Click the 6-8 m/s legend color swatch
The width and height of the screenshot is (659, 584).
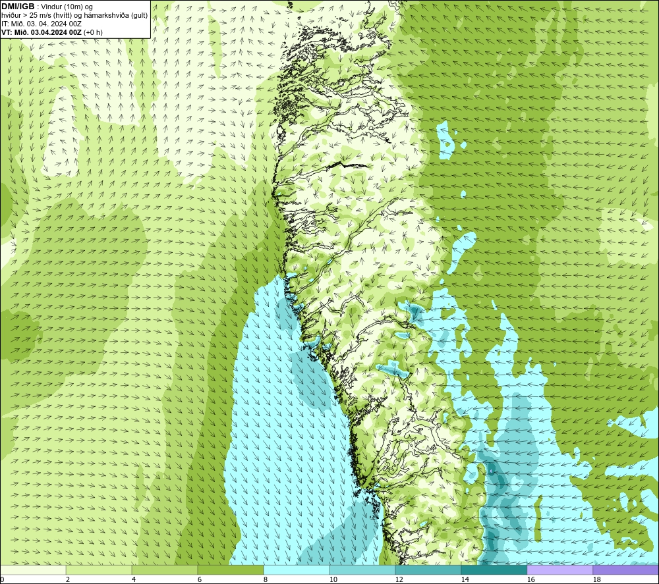coord(231,570)
